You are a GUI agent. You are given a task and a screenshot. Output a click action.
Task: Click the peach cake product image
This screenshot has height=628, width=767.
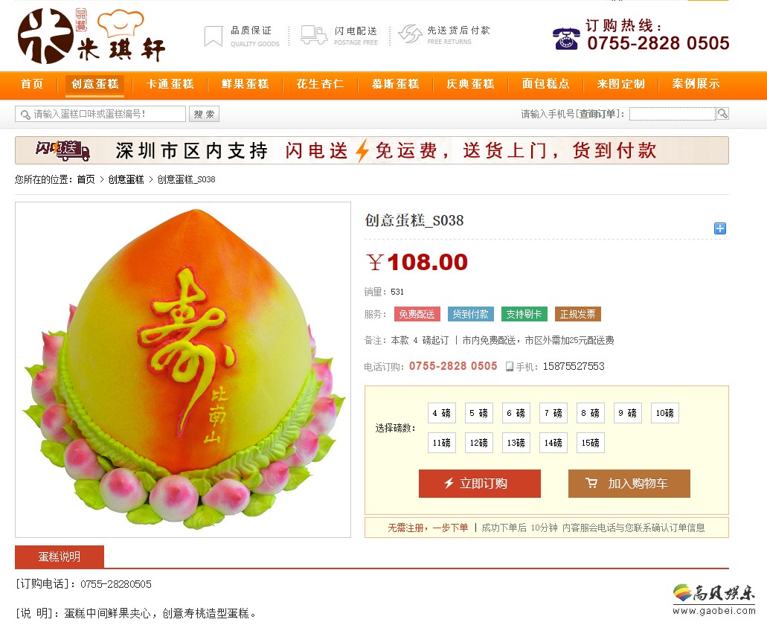tap(183, 370)
